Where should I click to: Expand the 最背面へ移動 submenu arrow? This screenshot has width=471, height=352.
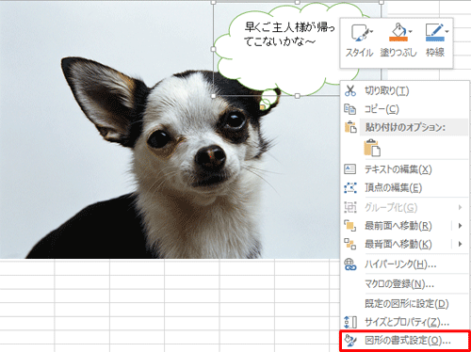click(461, 244)
